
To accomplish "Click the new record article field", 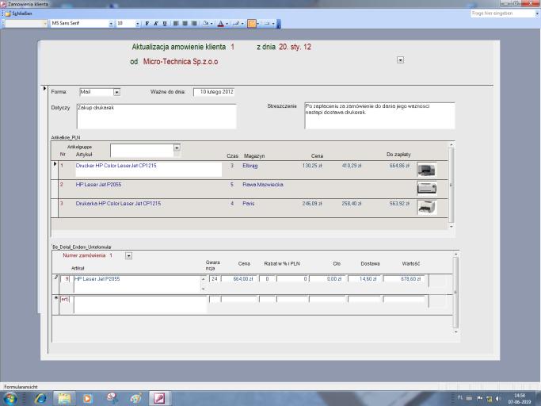I will click(x=140, y=304).
